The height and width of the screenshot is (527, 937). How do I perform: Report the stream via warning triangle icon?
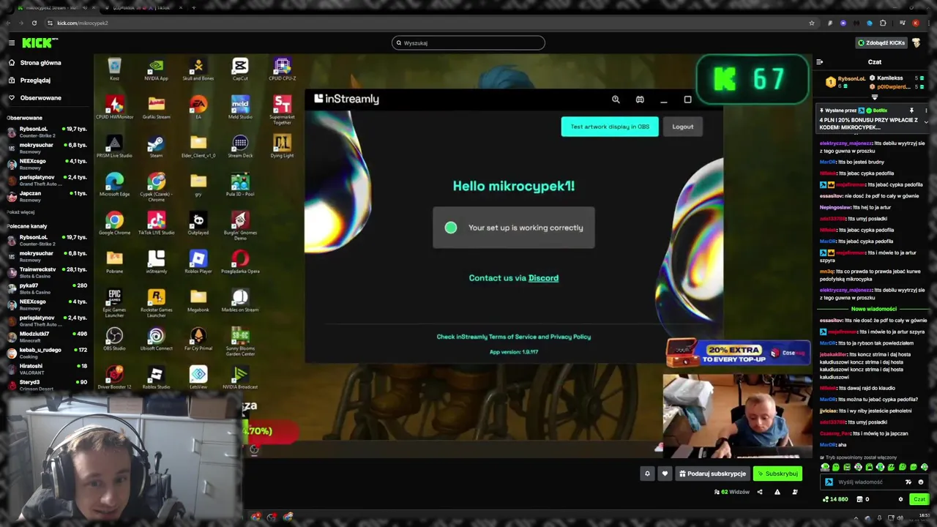click(x=777, y=492)
